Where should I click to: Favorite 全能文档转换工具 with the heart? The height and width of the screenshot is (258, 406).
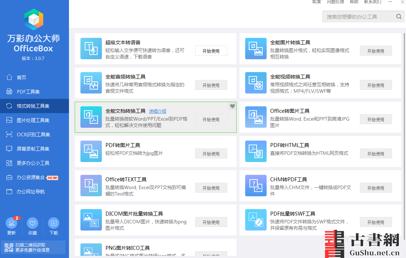(232, 106)
